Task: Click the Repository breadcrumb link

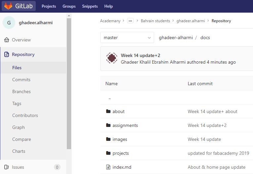Action: pyautogui.click(x=221, y=21)
